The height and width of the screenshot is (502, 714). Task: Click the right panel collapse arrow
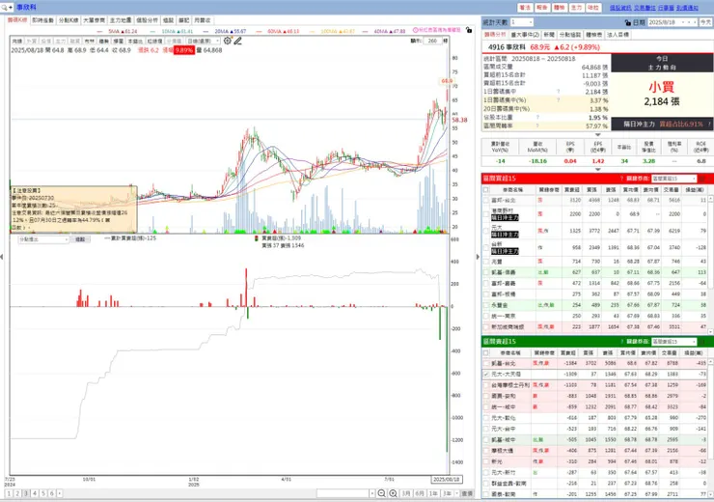coord(478,257)
